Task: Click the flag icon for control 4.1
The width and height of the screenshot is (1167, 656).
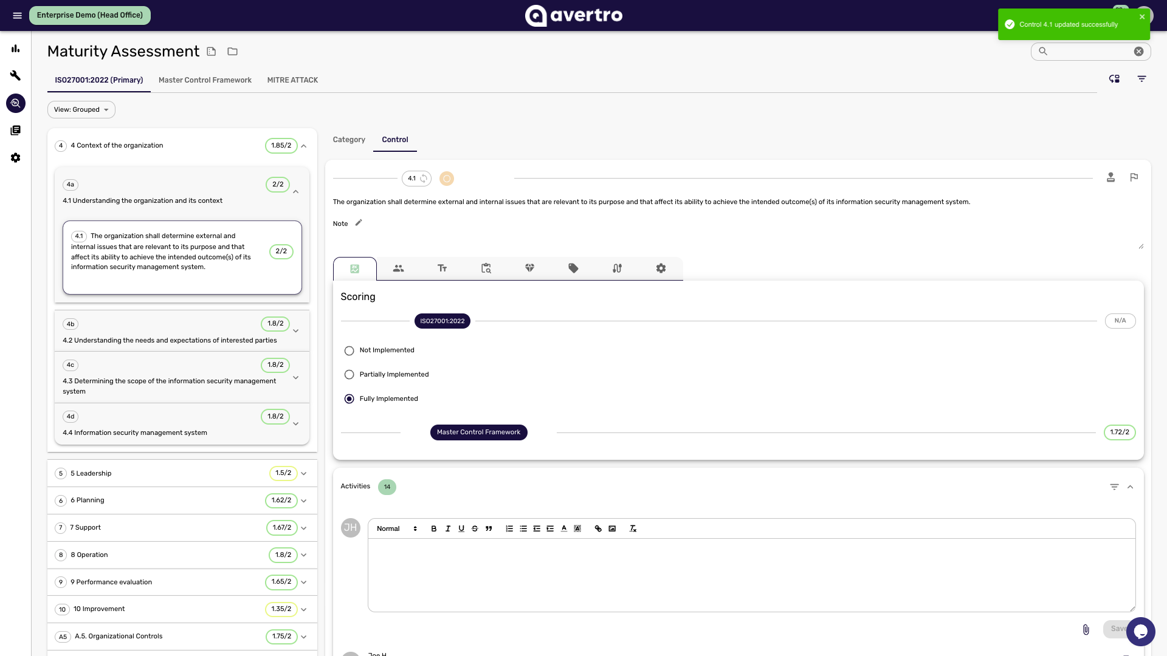Action: pos(1134,177)
